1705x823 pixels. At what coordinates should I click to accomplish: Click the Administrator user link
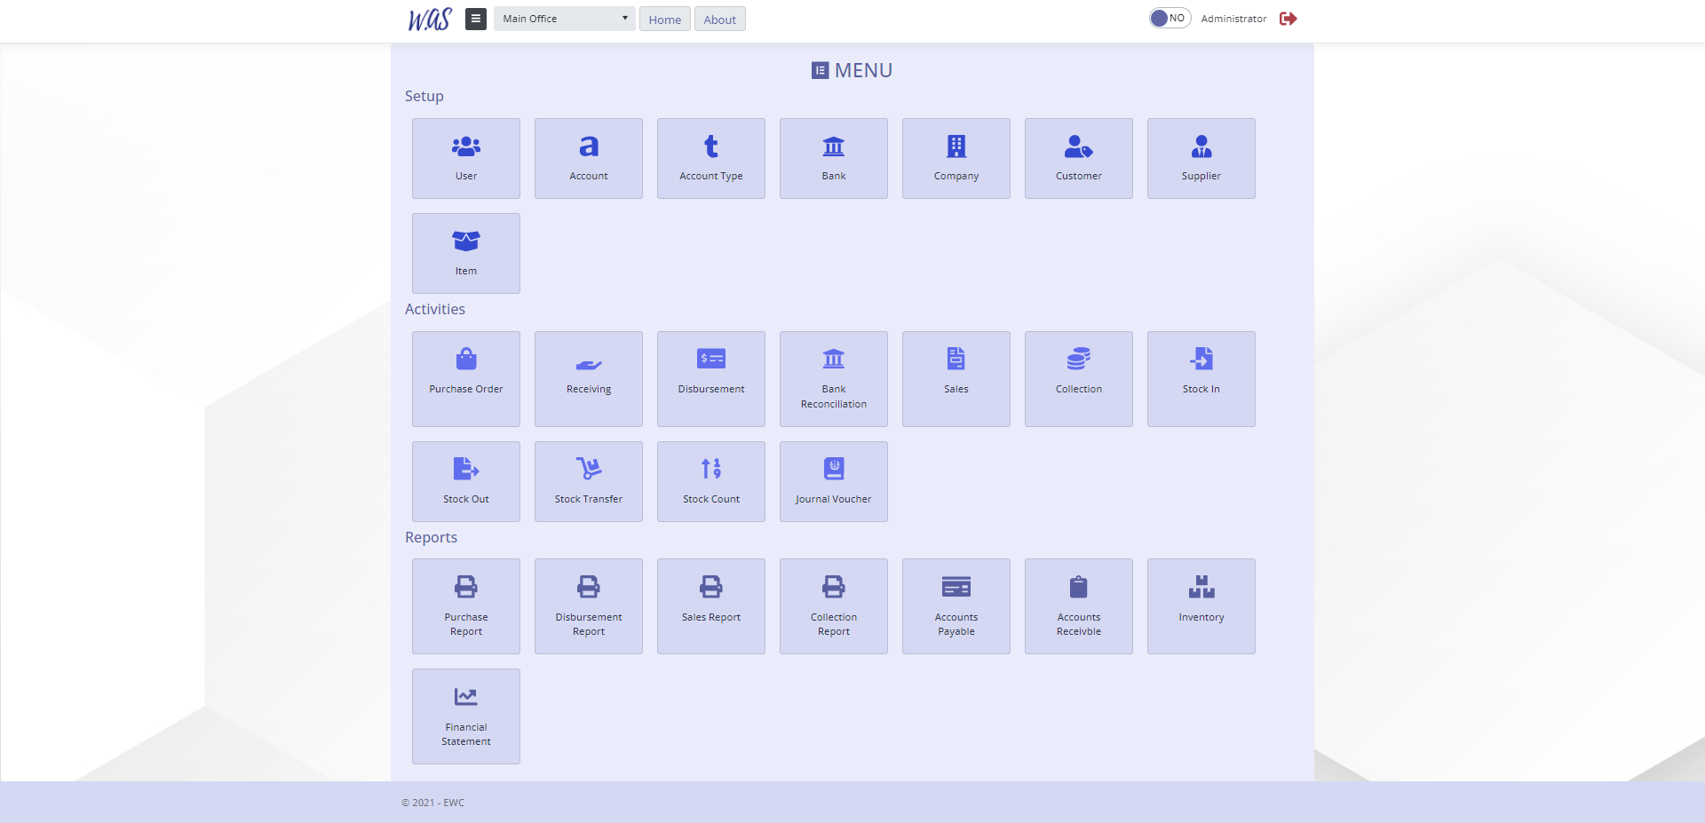(x=1233, y=19)
